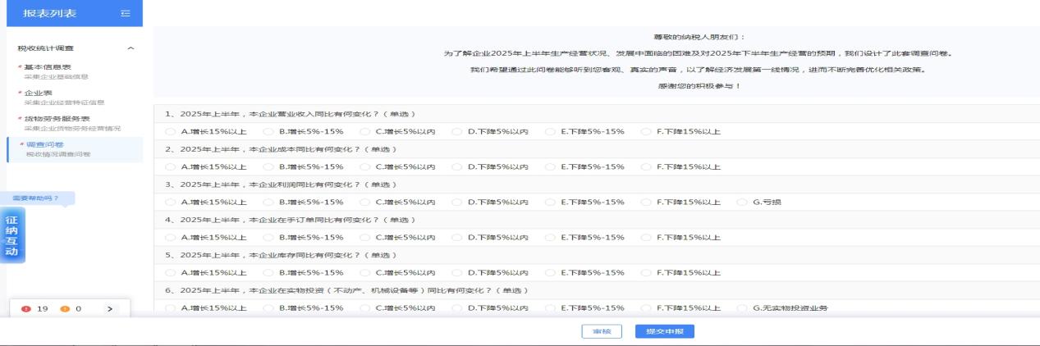Select A.增长15%以上 for question 1 营业收入
The width and height of the screenshot is (1040, 346).
(169, 131)
